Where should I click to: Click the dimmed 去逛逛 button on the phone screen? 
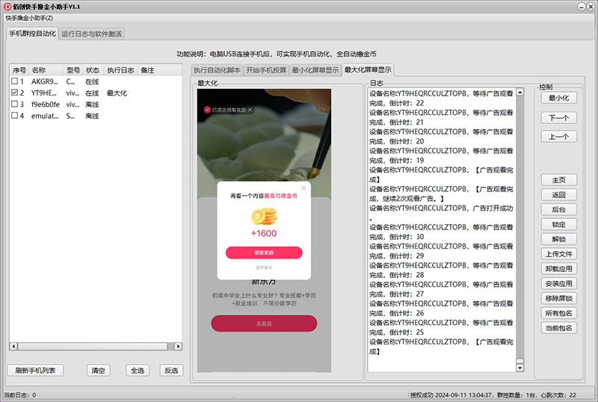pyautogui.click(x=264, y=324)
